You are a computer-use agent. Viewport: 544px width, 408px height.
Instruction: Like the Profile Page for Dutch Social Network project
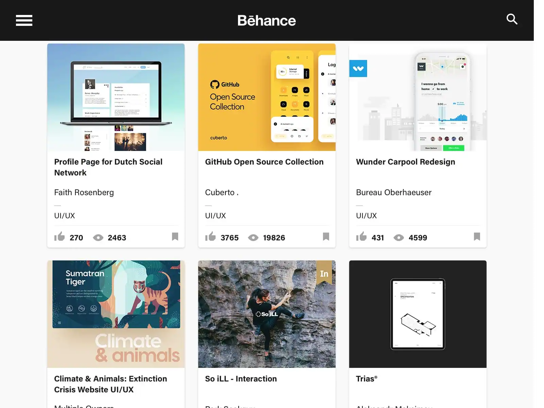[60, 236]
